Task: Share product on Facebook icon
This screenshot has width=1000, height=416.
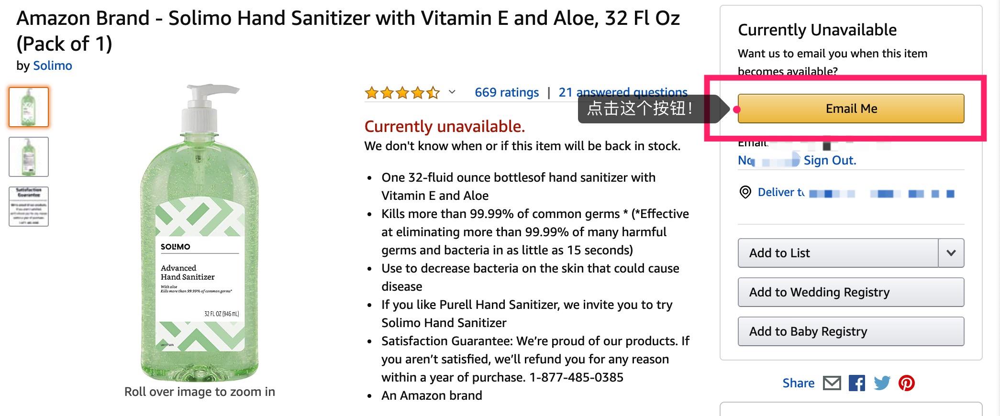Action: point(857,383)
